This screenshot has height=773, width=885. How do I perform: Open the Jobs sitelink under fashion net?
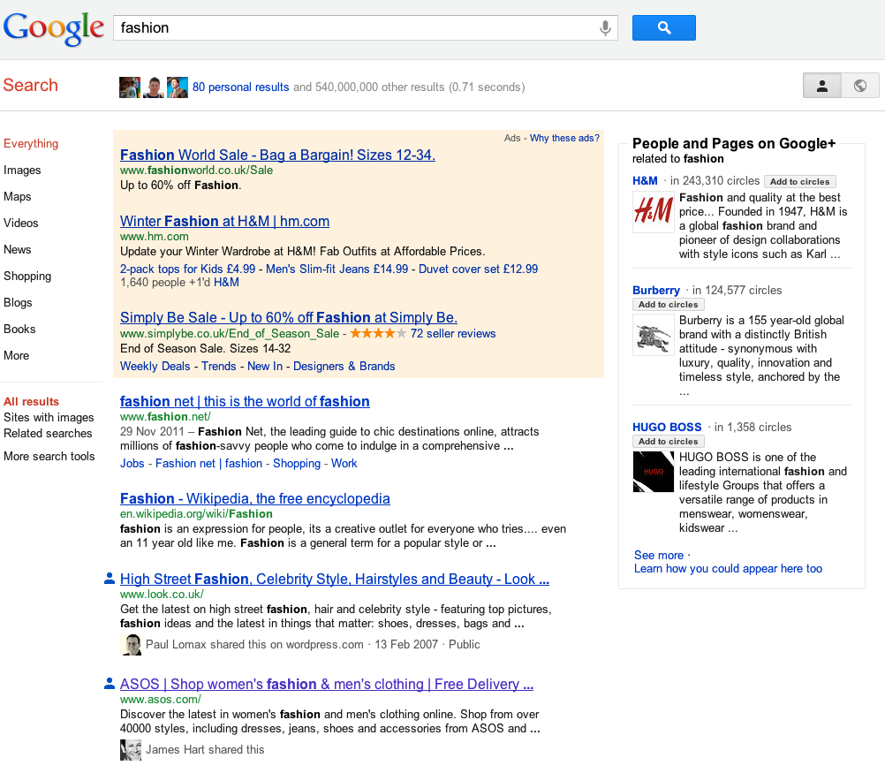(x=132, y=463)
